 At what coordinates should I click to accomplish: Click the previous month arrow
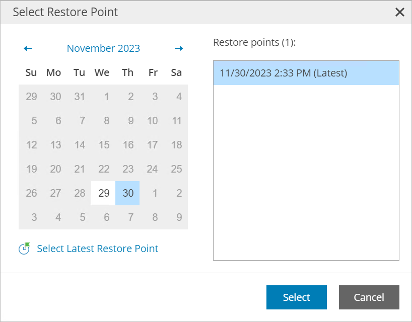coord(28,48)
